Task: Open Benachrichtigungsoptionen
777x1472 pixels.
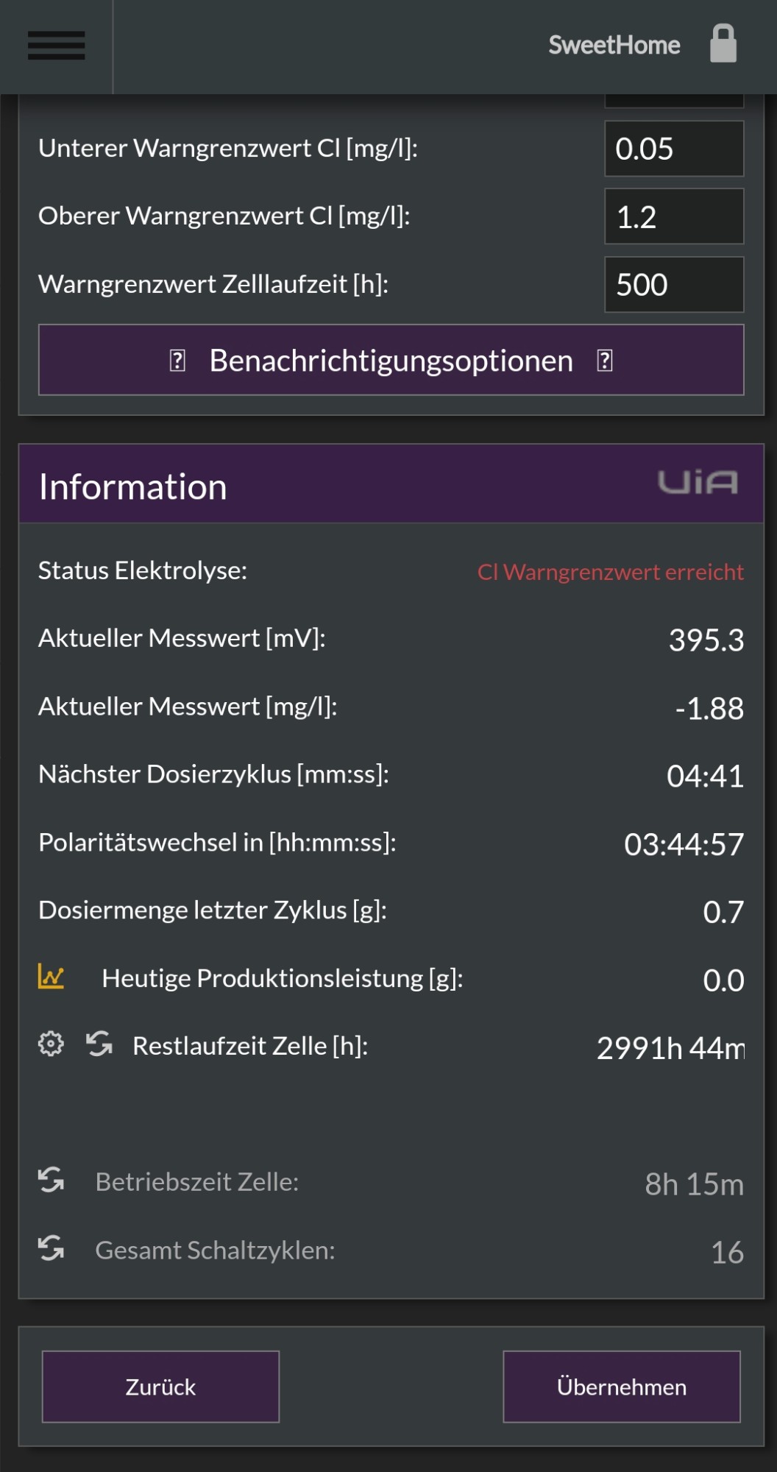Action: (391, 360)
